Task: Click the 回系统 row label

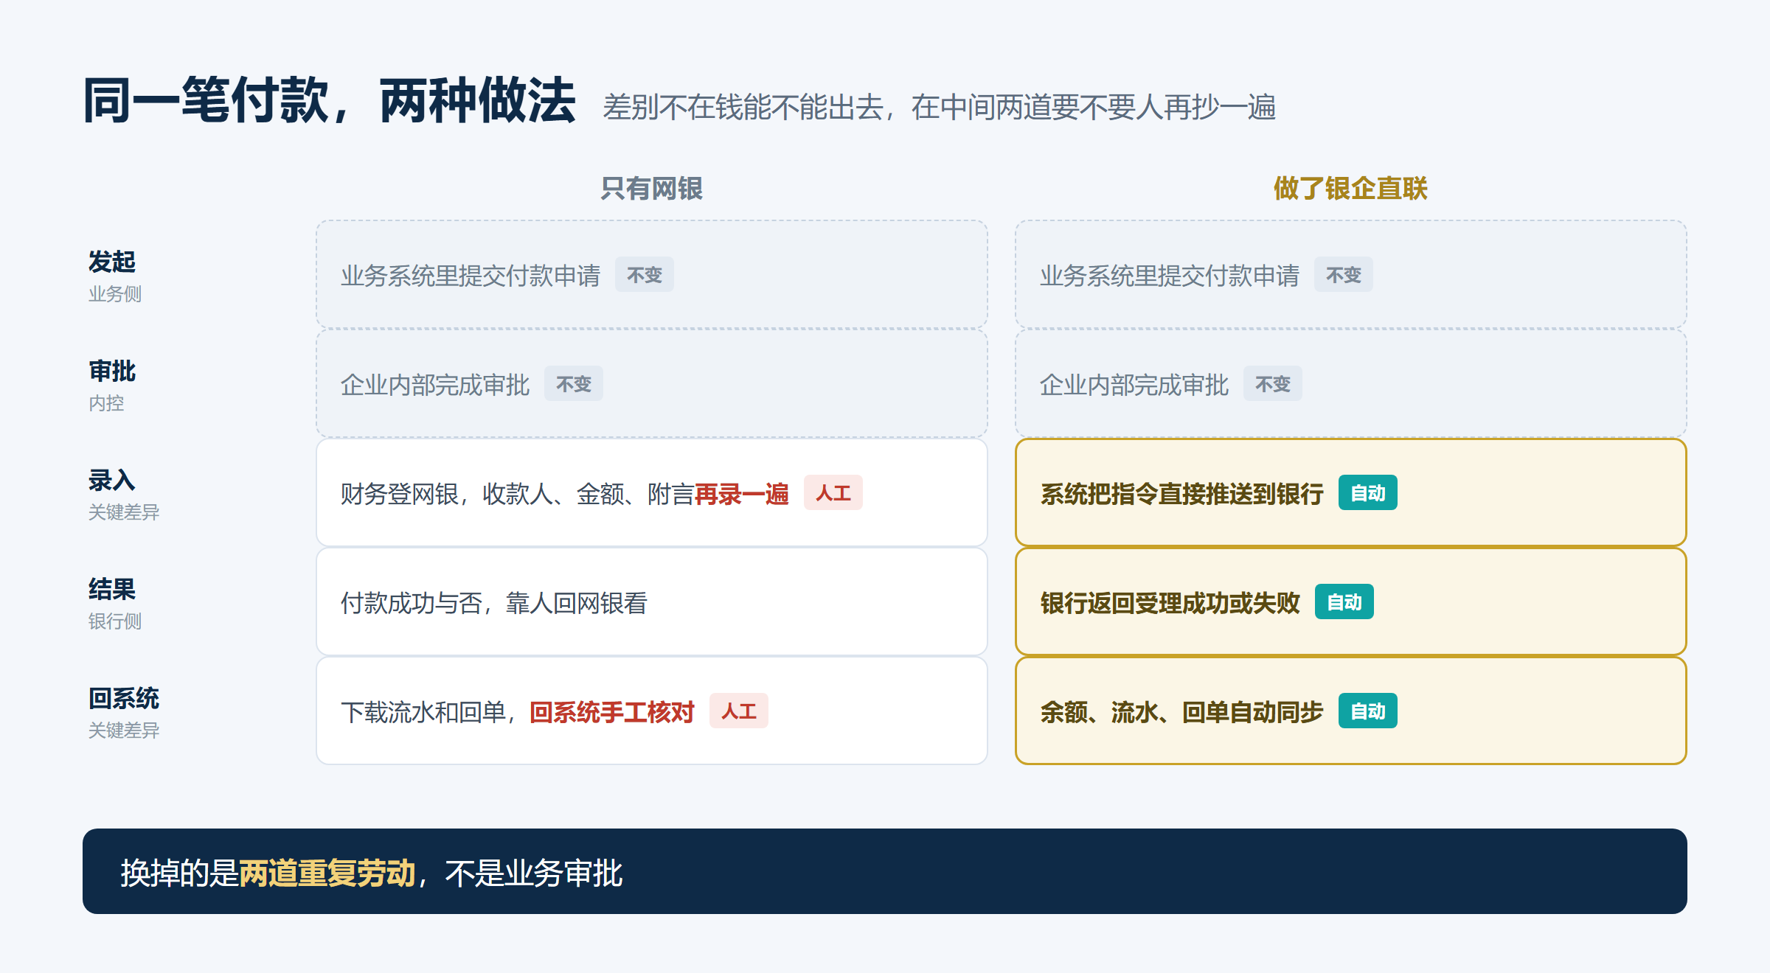Action: (x=124, y=698)
